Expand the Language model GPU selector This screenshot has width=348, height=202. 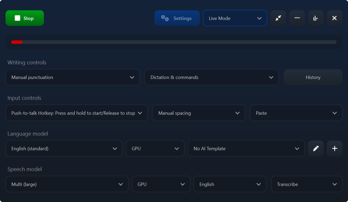click(x=155, y=148)
